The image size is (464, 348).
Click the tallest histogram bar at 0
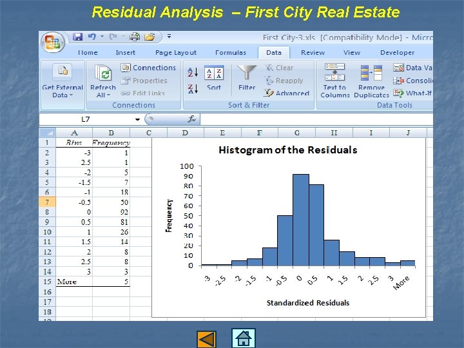pyautogui.click(x=301, y=220)
